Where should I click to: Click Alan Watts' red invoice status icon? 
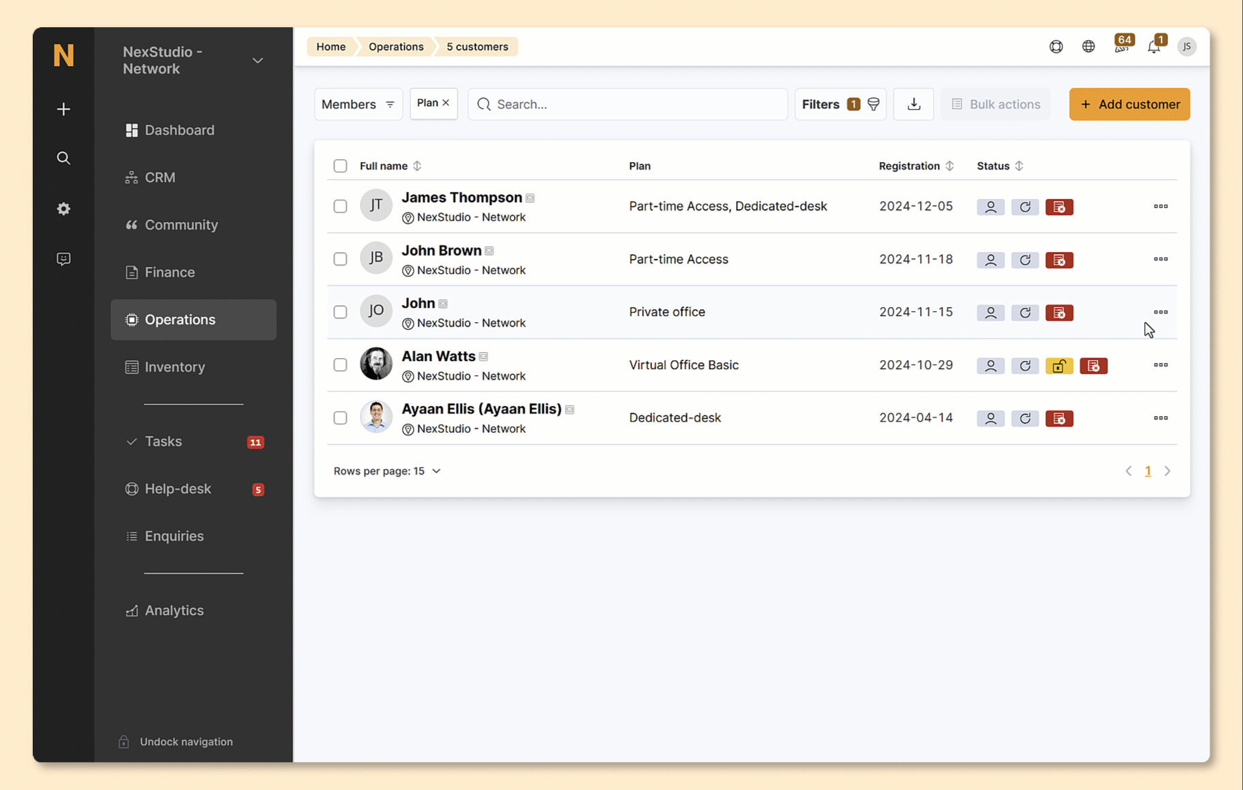point(1094,366)
